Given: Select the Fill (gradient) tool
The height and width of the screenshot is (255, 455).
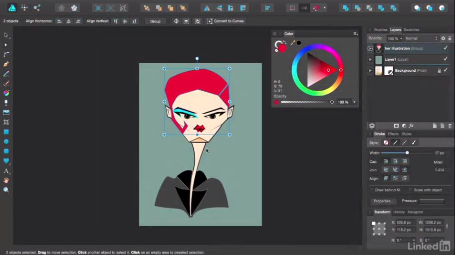Looking at the screenshot, I should click(x=6, y=93).
